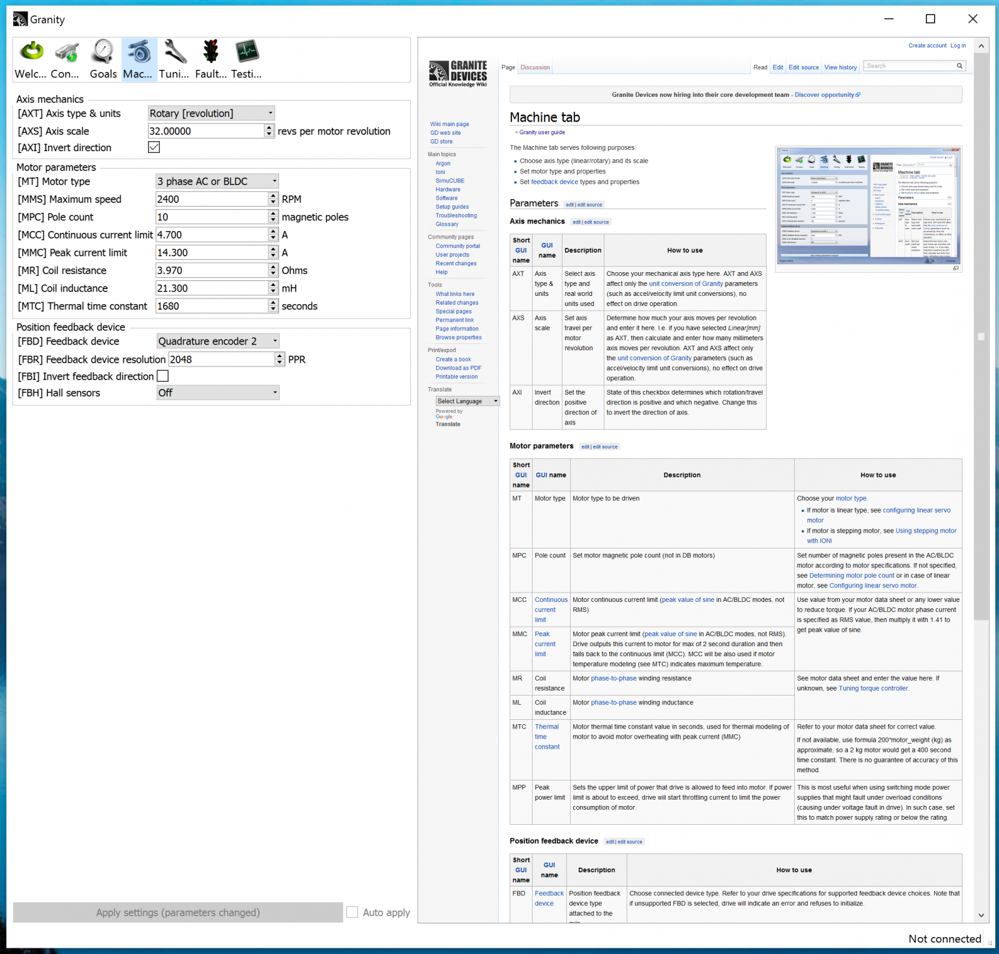Viewport: 999px width, 954px height.
Task: Open the wiki Edit source tab
Action: click(804, 67)
